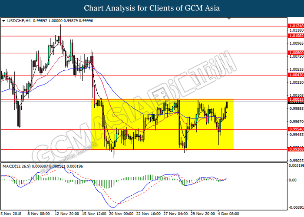Screen dimensions: 304x217
Task: Click the USDCHF,H4 chart title text
Action: 19,21
